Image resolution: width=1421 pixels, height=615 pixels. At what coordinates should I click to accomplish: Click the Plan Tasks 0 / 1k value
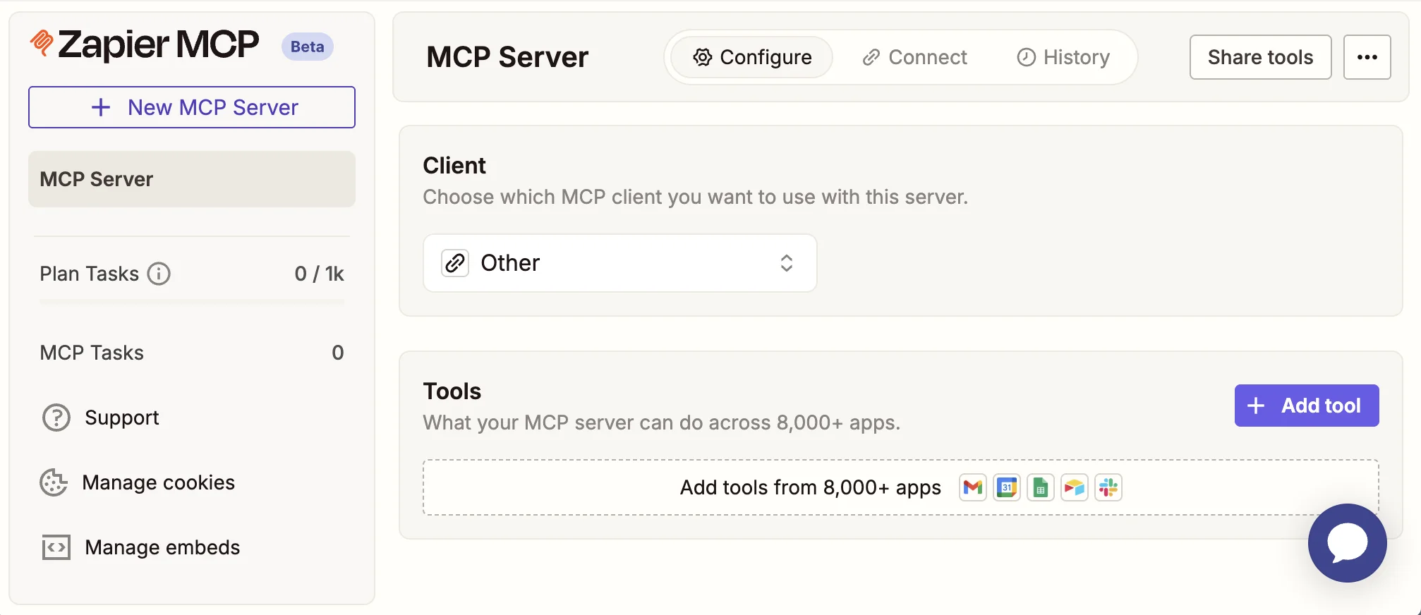[x=319, y=274]
